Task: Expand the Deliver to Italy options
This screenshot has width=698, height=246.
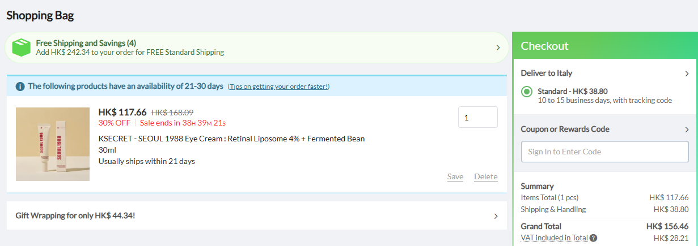Action: click(x=687, y=74)
